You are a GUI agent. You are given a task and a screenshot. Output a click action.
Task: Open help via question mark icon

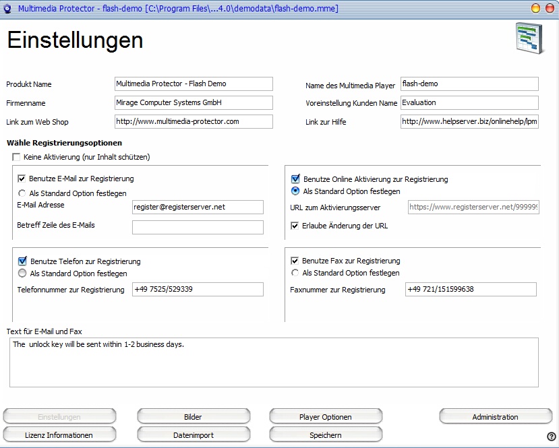coord(551,437)
